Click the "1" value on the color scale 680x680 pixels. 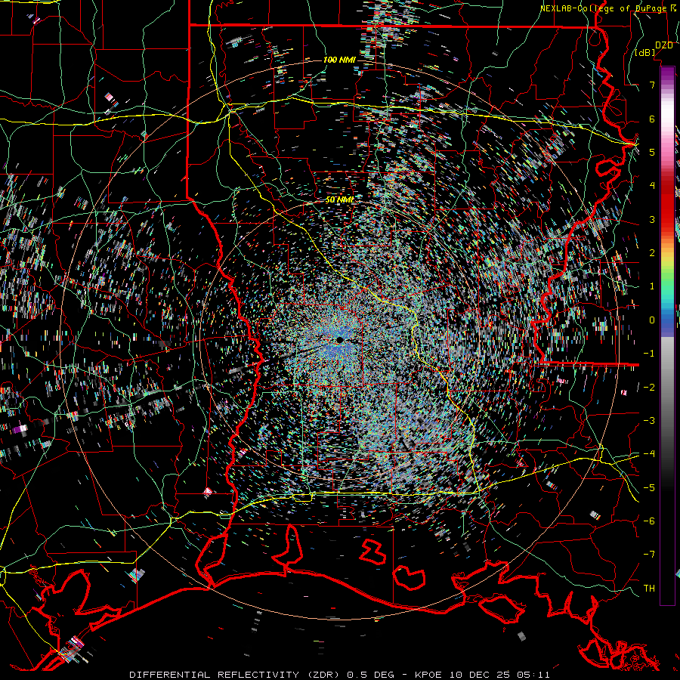tap(652, 286)
